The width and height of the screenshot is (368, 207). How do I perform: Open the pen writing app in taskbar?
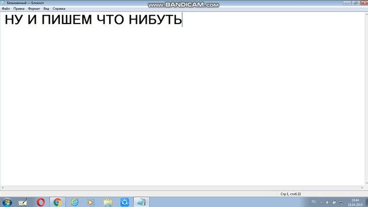pos(23,202)
